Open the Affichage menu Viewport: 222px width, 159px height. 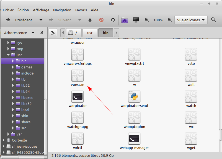pos(41,10)
